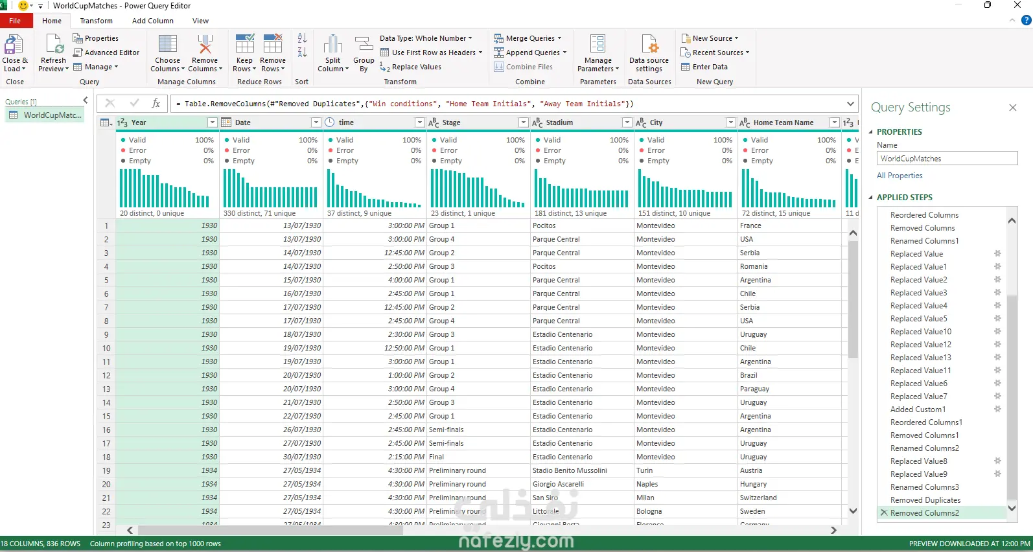Screen dimensions: 1033x552
Task: Open the Data Type: Whole Number dropdown
Action: click(426, 38)
